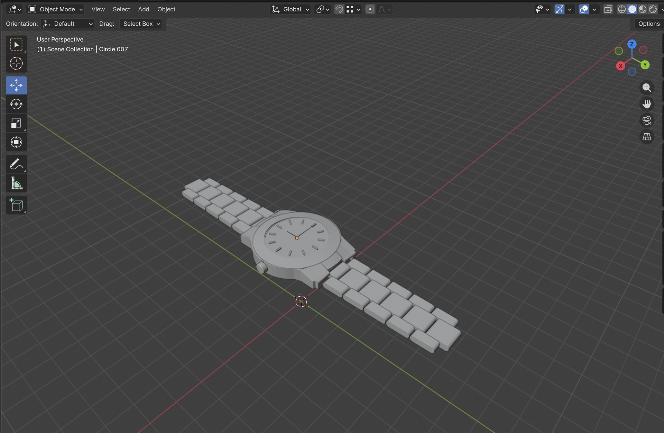Image resolution: width=664 pixels, height=433 pixels.
Task: Switch perspective/orthographic with grid icon
Action: [x=647, y=137]
